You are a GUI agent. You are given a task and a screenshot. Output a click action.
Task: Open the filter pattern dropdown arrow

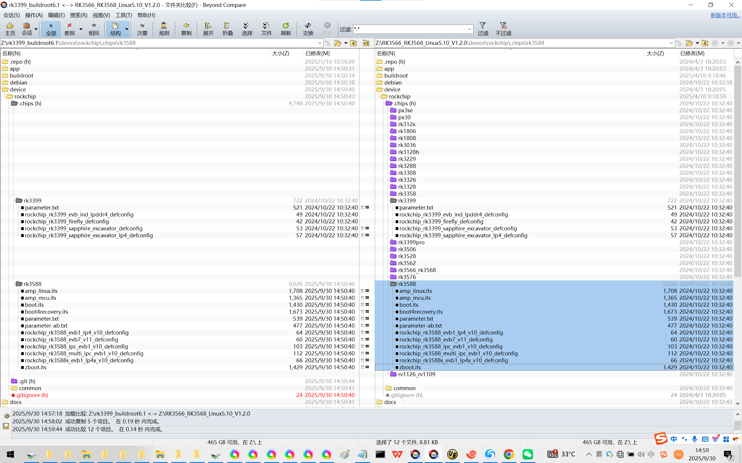click(x=470, y=30)
